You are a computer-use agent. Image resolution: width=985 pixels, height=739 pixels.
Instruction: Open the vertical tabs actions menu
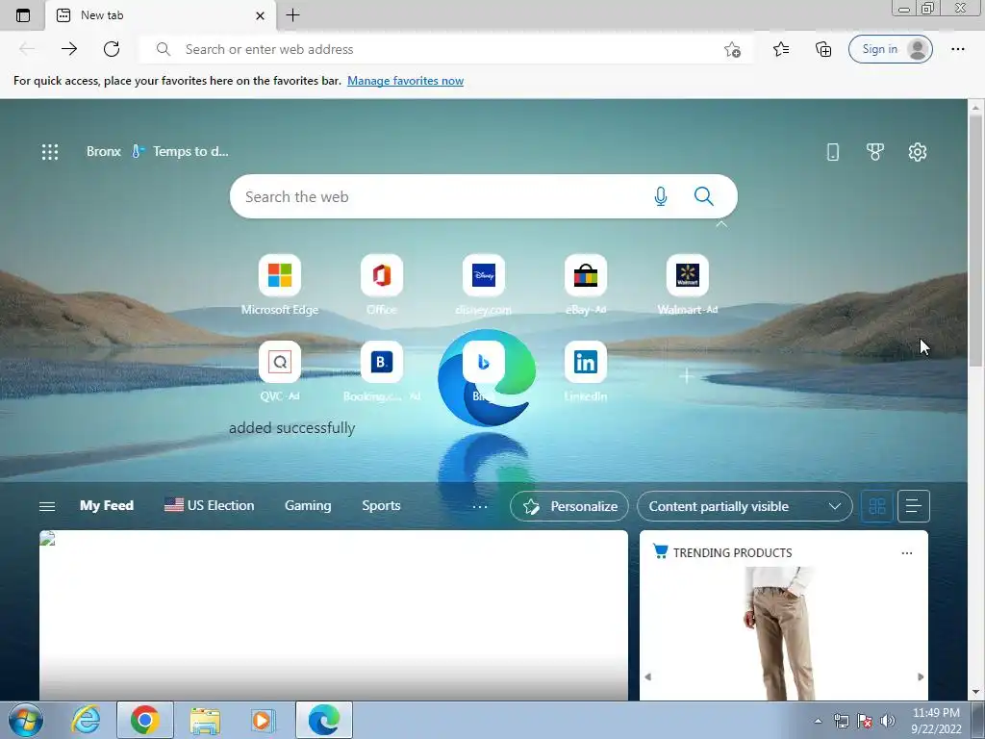tap(23, 15)
